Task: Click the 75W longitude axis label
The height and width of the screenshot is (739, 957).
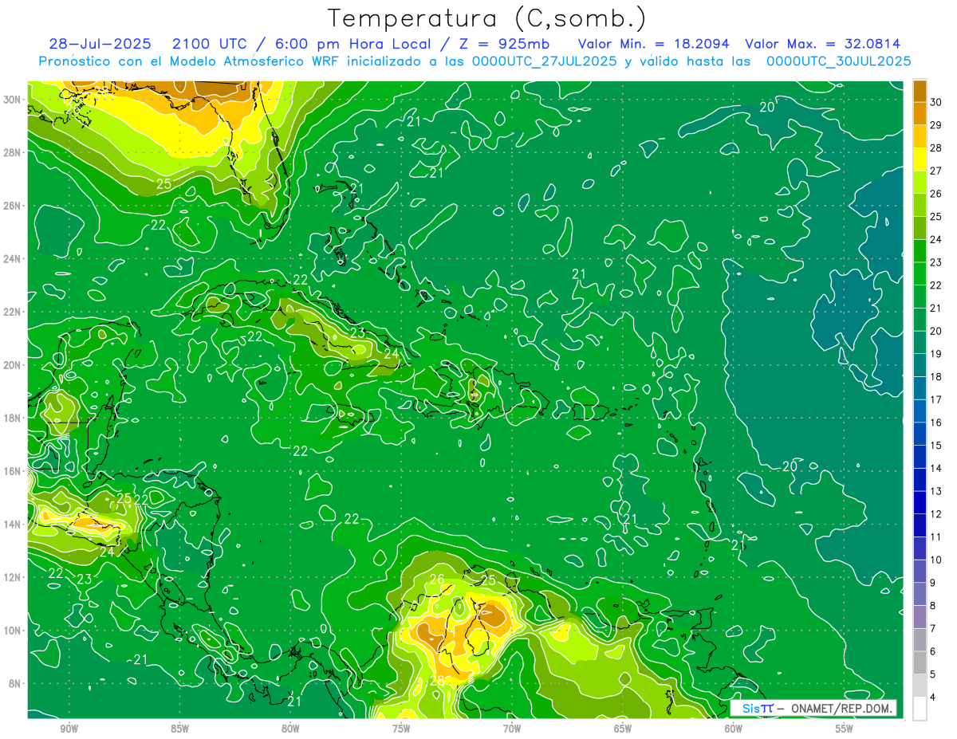Action: 401,729
